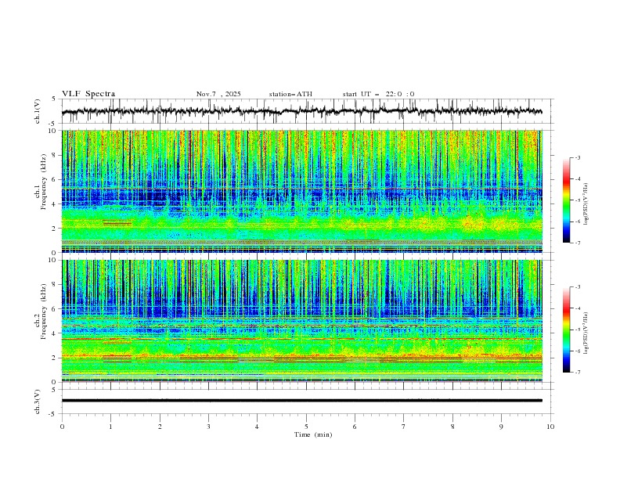Click the "ch.1(V)" axis label

[38, 111]
